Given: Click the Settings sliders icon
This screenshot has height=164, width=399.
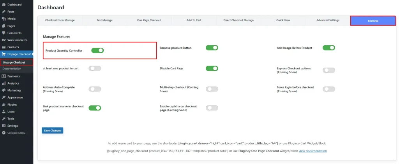Looking at the screenshot, I should pos(4,126).
